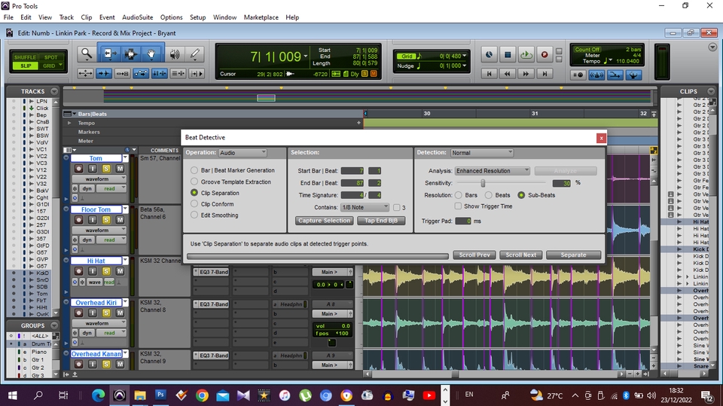
Task: Open the Event menu
Action: 107,17
